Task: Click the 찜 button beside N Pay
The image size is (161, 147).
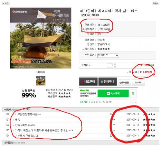Action: click(133, 93)
